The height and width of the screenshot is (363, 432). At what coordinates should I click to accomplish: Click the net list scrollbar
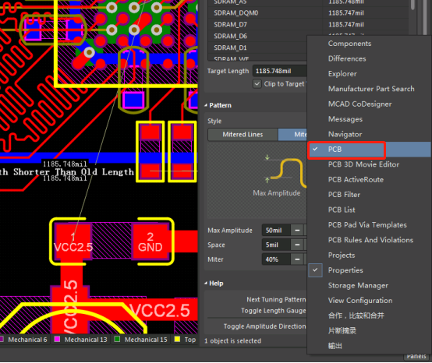coord(413,5)
